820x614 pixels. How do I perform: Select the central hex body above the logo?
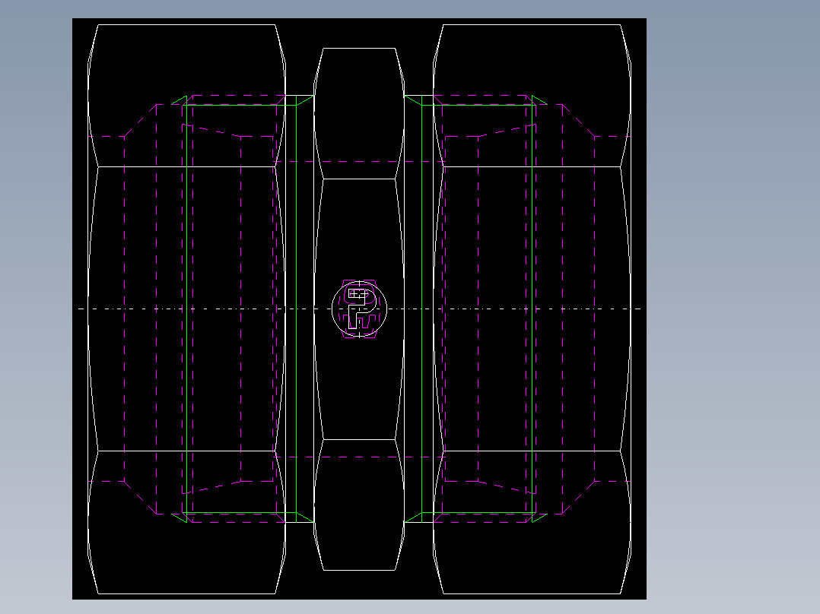359,113
